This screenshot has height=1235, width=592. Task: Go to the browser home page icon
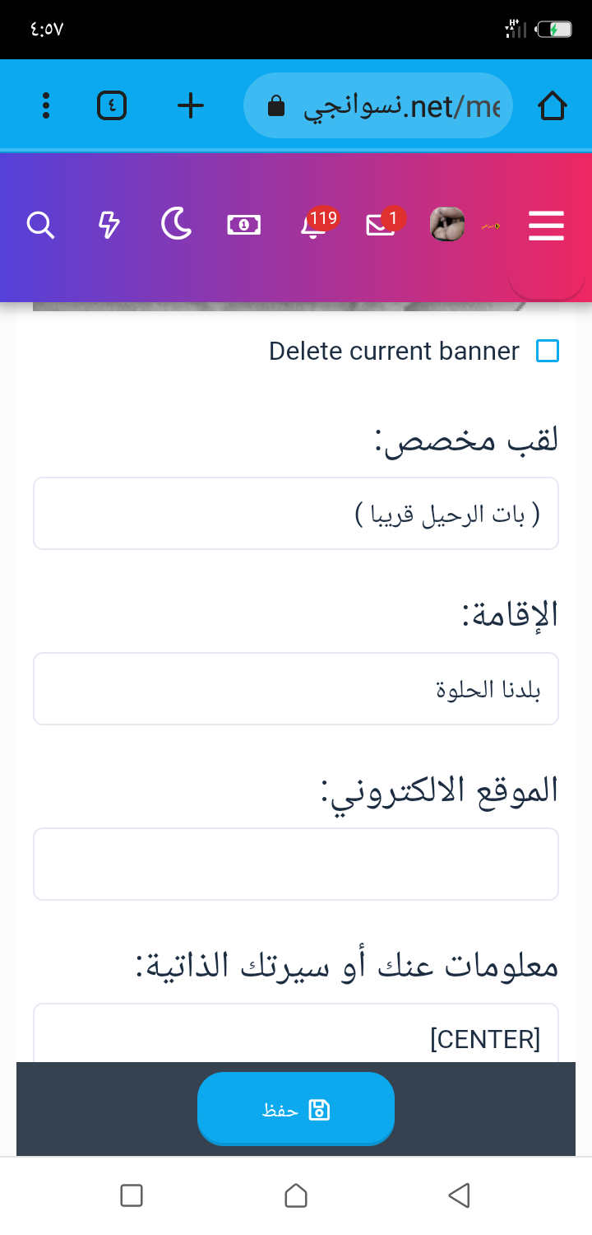point(553,105)
